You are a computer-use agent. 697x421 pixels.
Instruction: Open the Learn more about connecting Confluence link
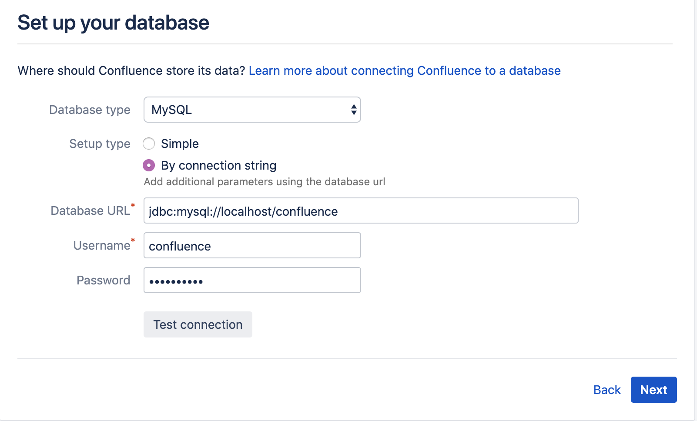(405, 70)
